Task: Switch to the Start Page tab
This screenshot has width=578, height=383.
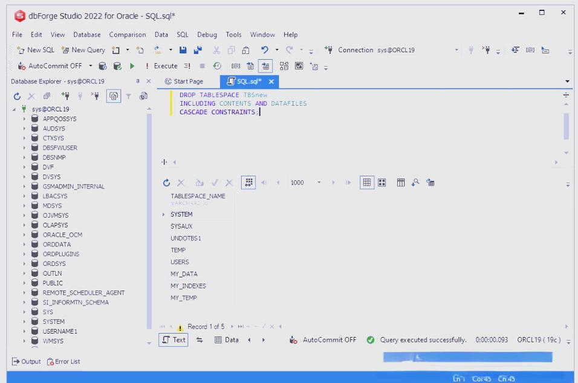Action: 184,82
